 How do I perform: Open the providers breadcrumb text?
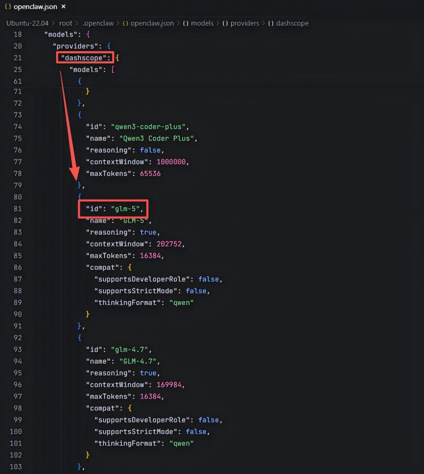[x=246, y=23]
